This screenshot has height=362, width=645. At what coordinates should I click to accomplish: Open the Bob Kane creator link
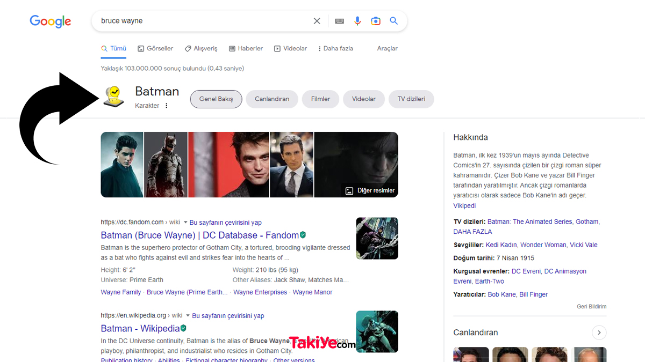tap(502, 294)
